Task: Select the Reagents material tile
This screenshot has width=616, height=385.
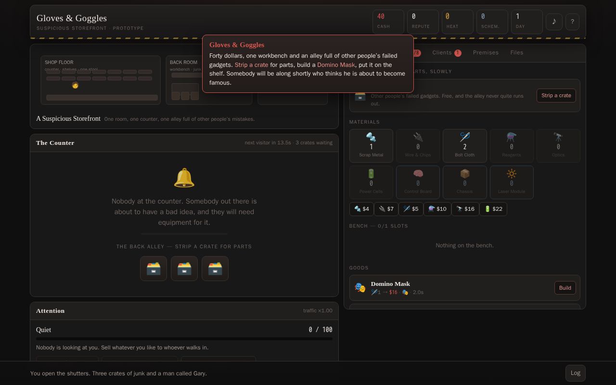Action: [x=512, y=146]
